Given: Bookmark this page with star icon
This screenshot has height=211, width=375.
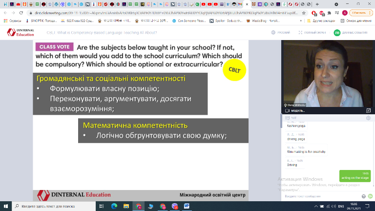Looking at the screenshot, I should 304,13.
